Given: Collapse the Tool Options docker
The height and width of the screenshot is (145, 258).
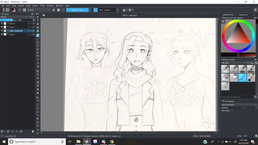Looking at the screenshot, I should pos(222,101).
